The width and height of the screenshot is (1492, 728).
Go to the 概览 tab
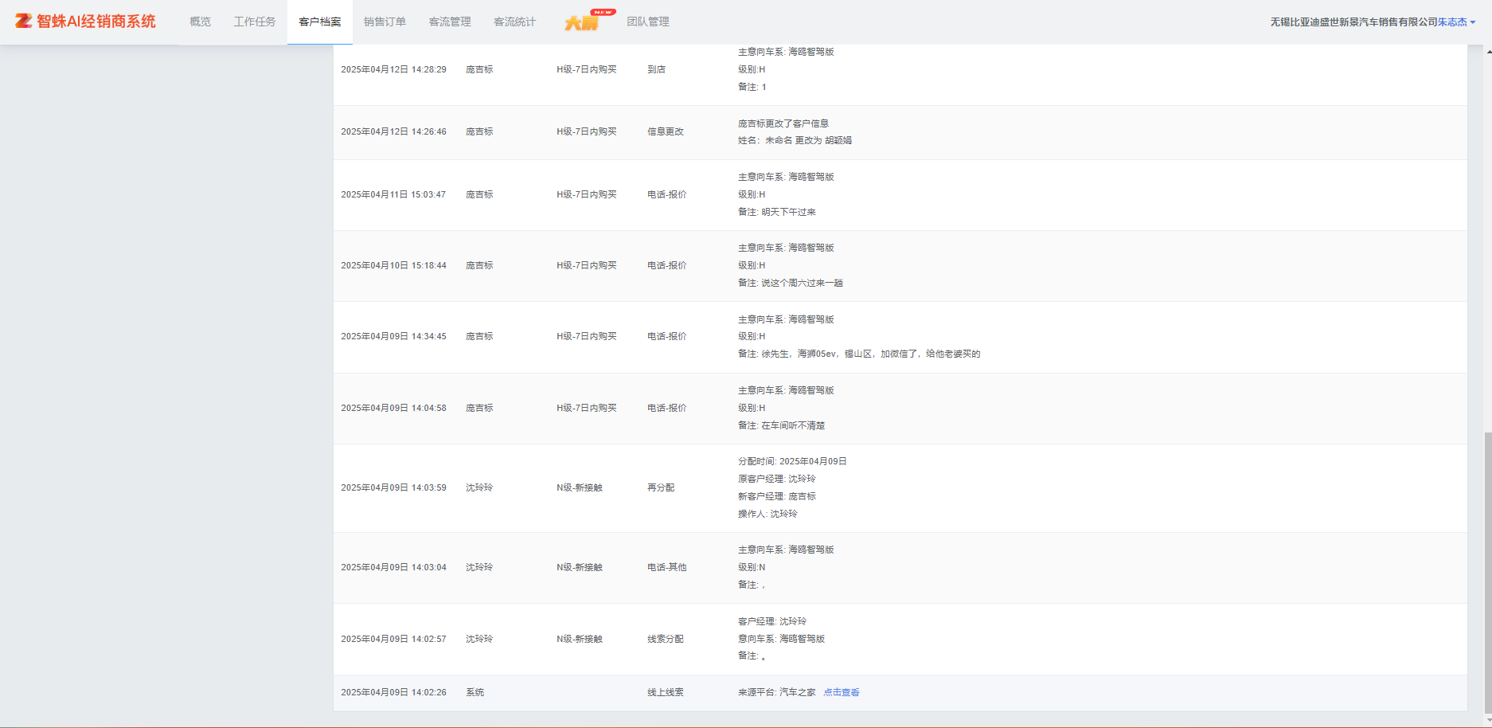coord(200,22)
